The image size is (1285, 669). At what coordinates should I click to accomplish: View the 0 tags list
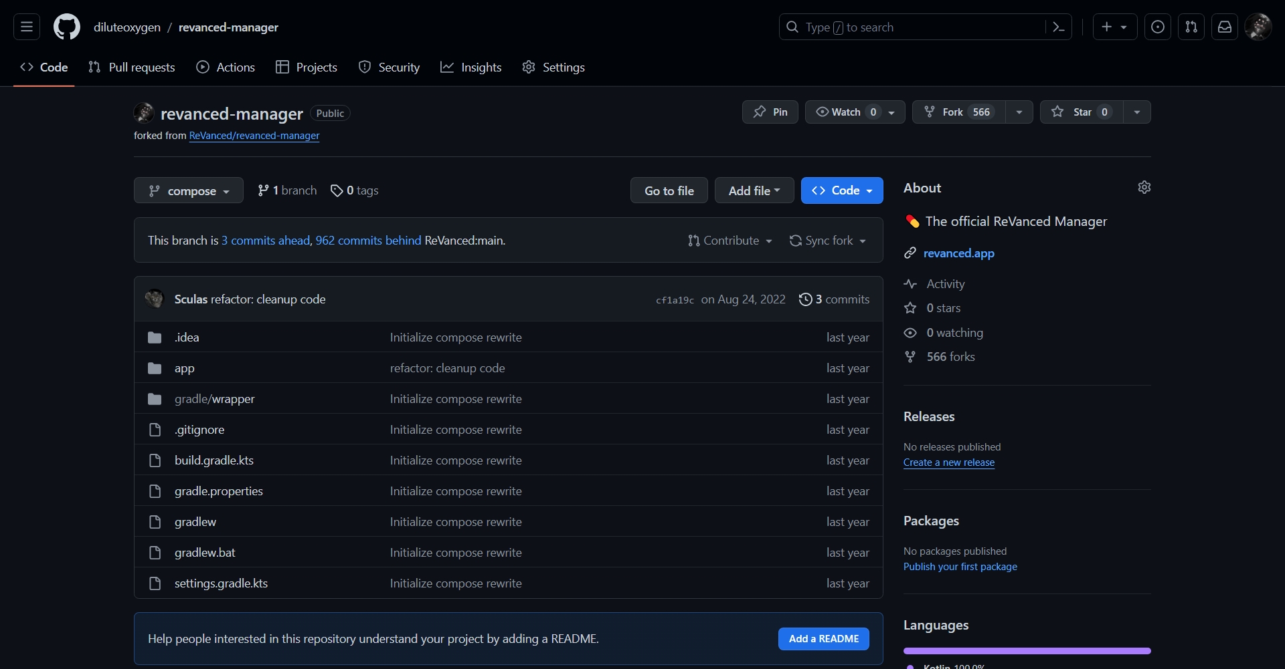click(355, 190)
